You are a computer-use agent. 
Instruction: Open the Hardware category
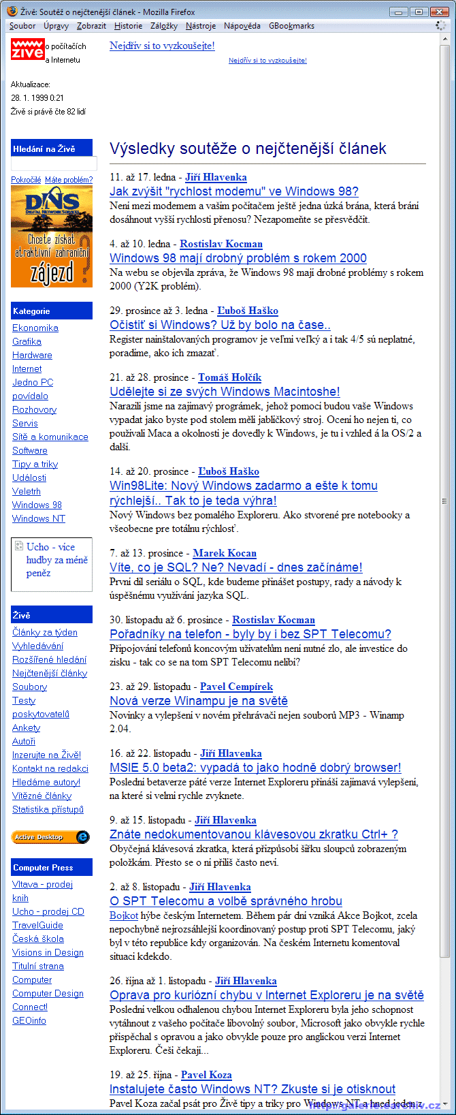(32, 355)
